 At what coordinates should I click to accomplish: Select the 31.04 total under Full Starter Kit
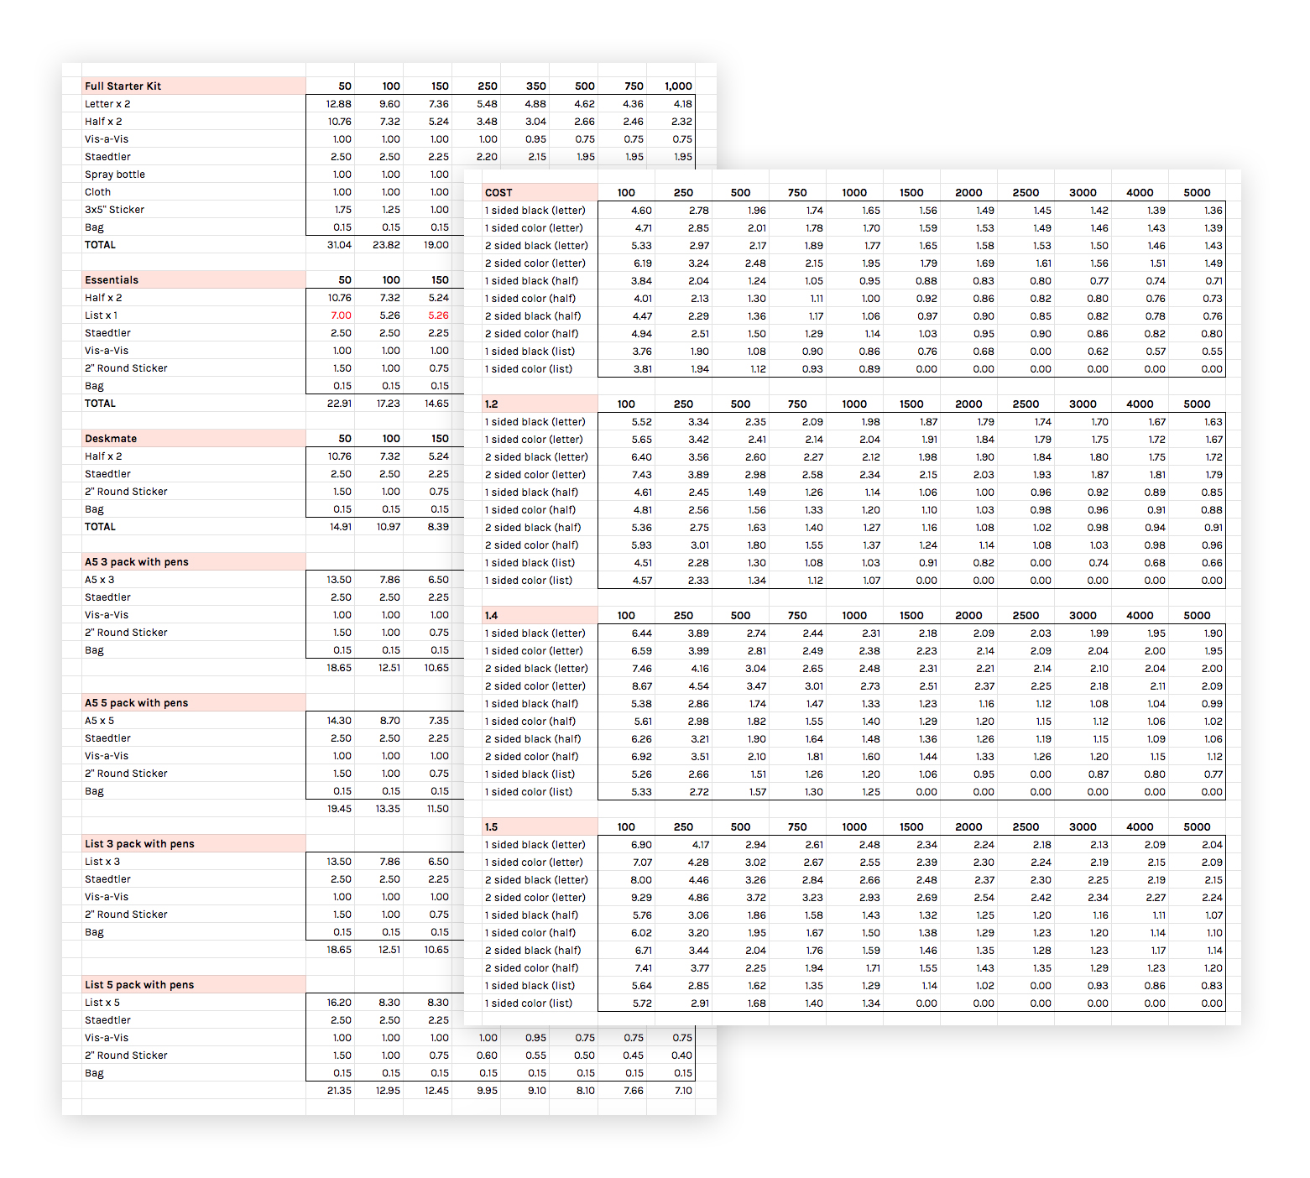coord(339,245)
